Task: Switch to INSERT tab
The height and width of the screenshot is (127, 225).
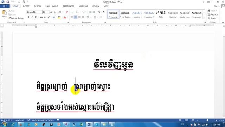Action: pos(26,6)
